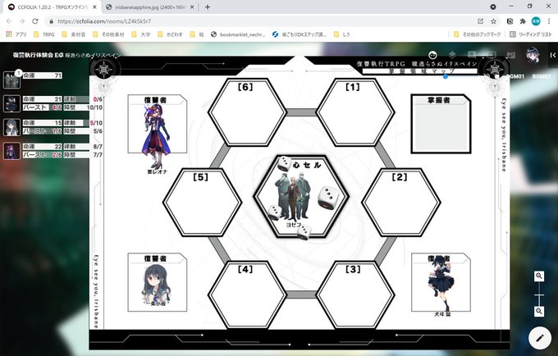Image resolution: width=558 pixels, height=356 pixels.
Task: Click hexagon cell [1] on the map
Action: click(354, 112)
